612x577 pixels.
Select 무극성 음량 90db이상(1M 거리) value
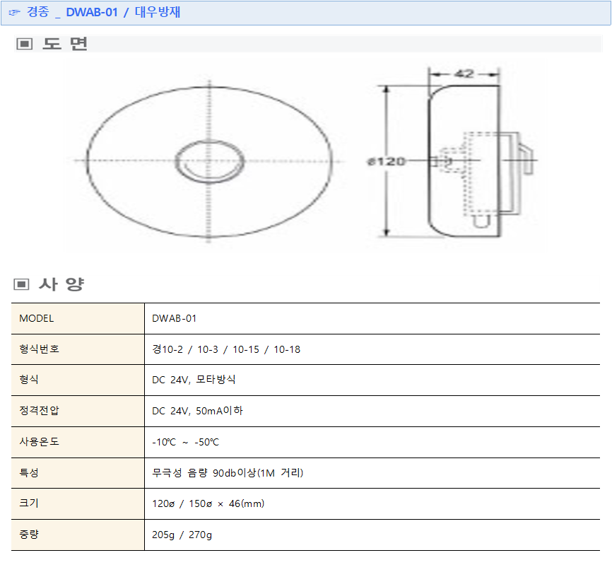coord(228,472)
